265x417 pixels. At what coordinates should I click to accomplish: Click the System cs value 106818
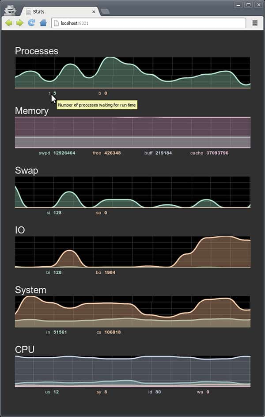pyautogui.click(x=113, y=332)
